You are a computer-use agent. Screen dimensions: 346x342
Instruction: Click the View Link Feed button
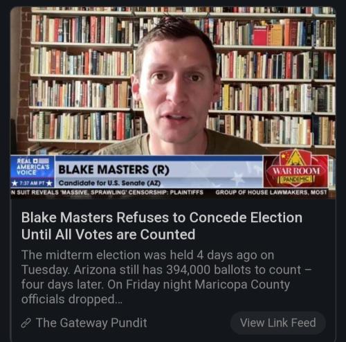[278, 323]
